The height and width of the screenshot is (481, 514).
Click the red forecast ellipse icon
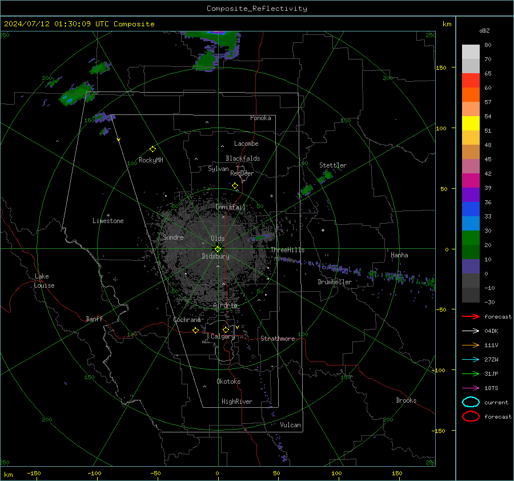(x=471, y=416)
